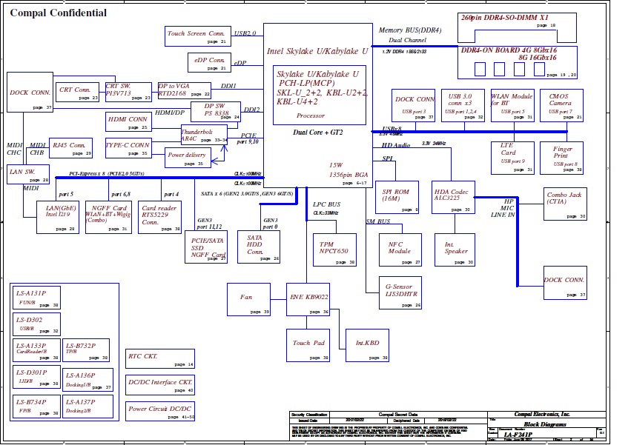Click the Int. Speaker block
This screenshot has height=445, width=631.
point(455,250)
